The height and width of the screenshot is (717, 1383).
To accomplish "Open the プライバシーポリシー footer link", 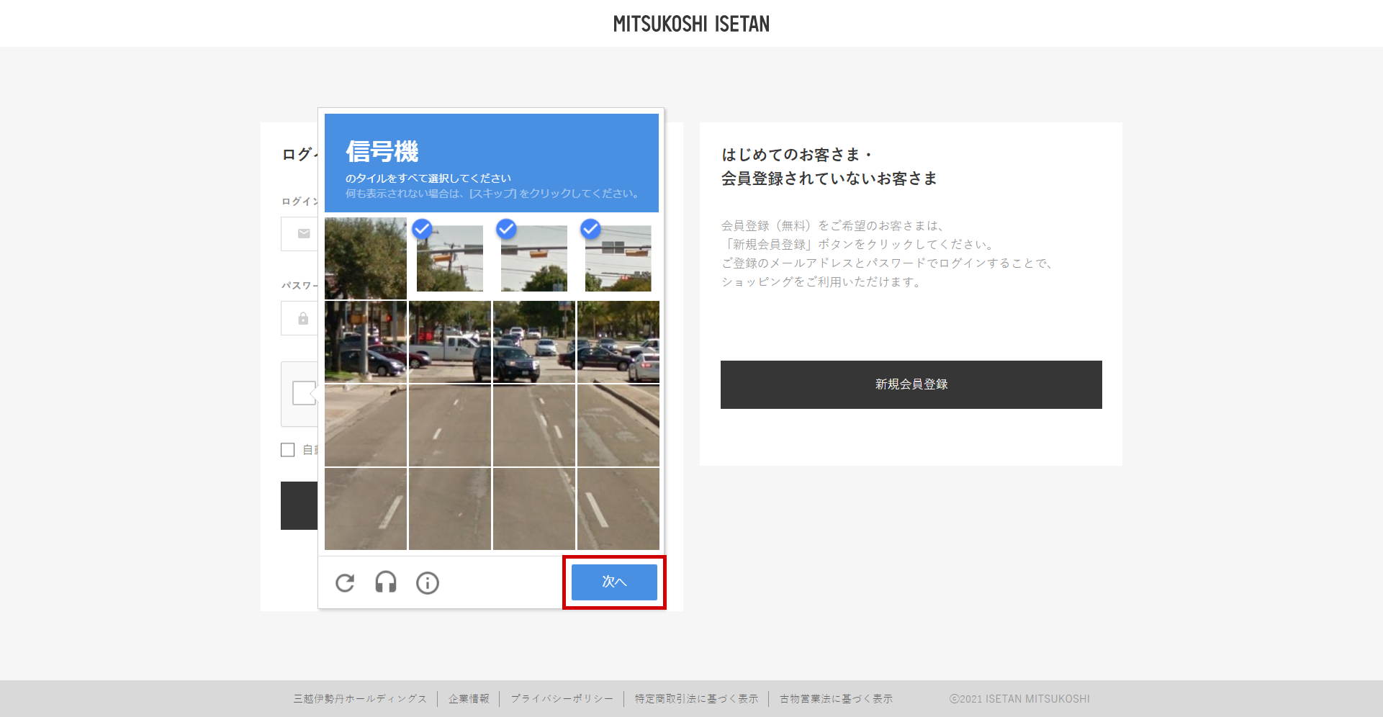I will point(562,699).
